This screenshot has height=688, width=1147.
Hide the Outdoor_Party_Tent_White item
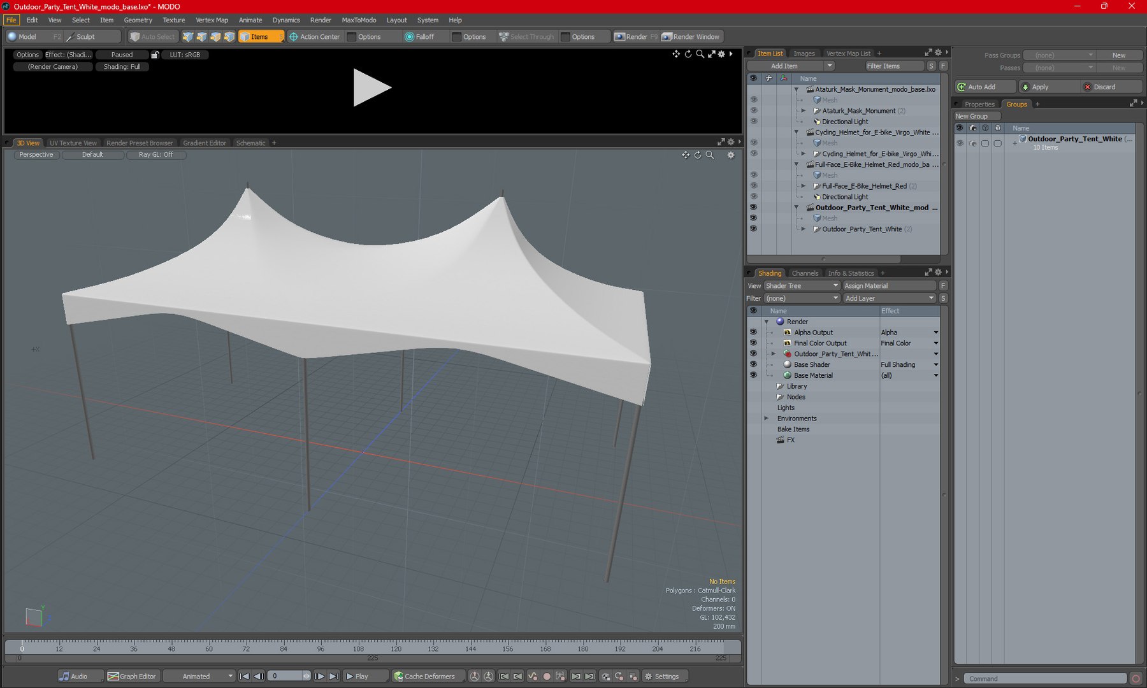[x=753, y=229]
